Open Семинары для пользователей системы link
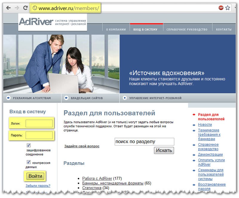 coord(211,174)
